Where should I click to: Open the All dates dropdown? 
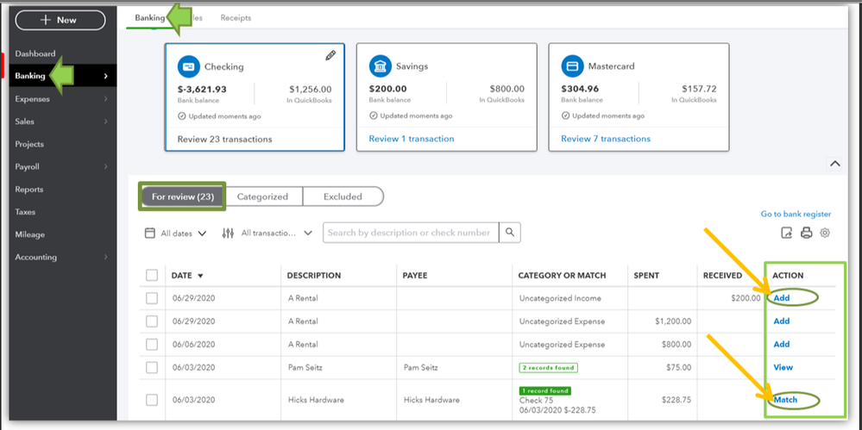pos(176,233)
